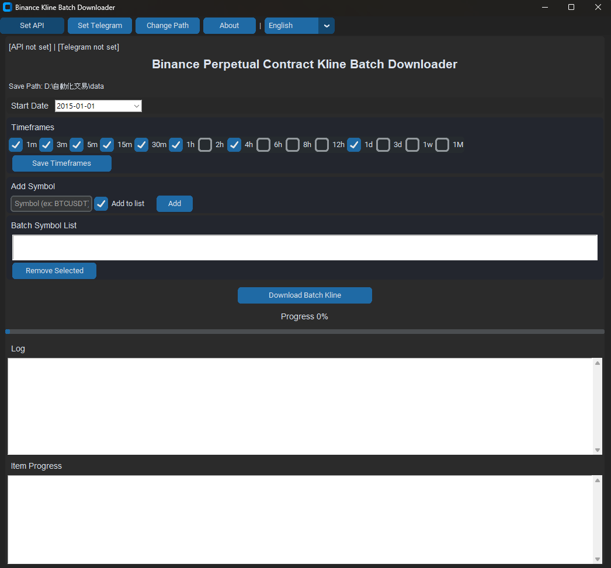Click the Add symbol button
Image resolution: width=611 pixels, height=568 pixels.
tap(175, 204)
